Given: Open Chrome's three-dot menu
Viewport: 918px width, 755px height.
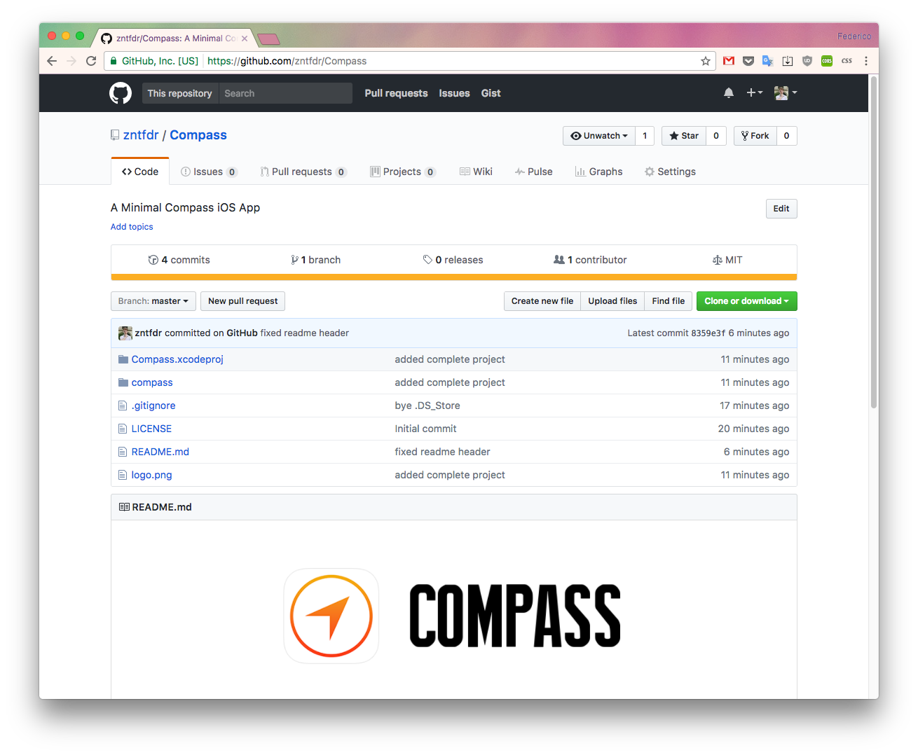Looking at the screenshot, I should click(x=866, y=61).
